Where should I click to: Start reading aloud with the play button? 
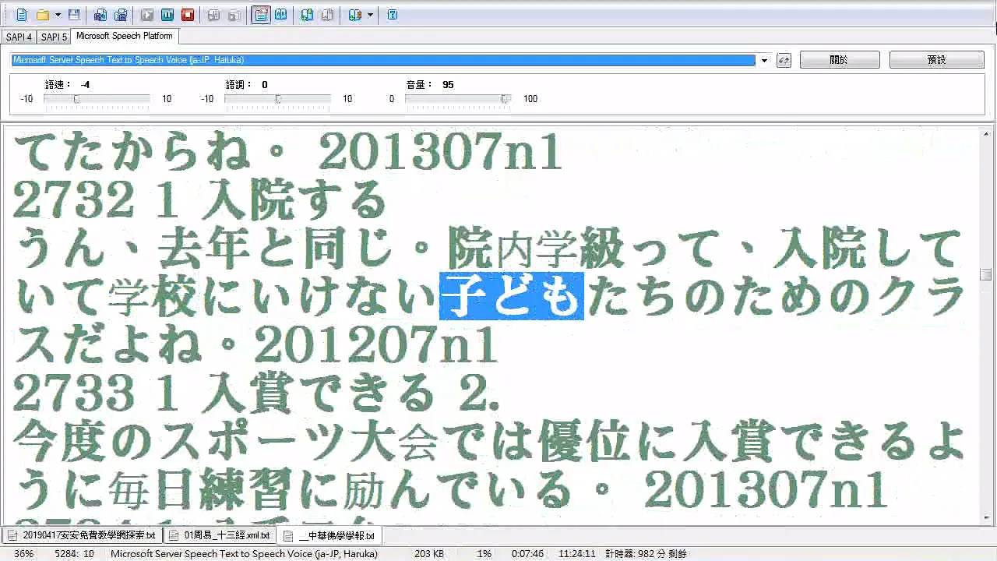(x=147, y=15)
